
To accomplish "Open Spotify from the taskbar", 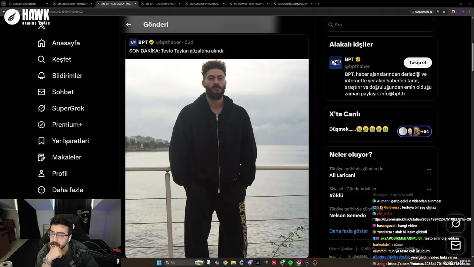I will tap(290, 263).
